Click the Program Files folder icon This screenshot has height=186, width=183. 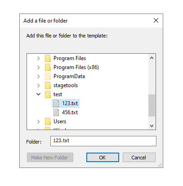coord(48,58)
